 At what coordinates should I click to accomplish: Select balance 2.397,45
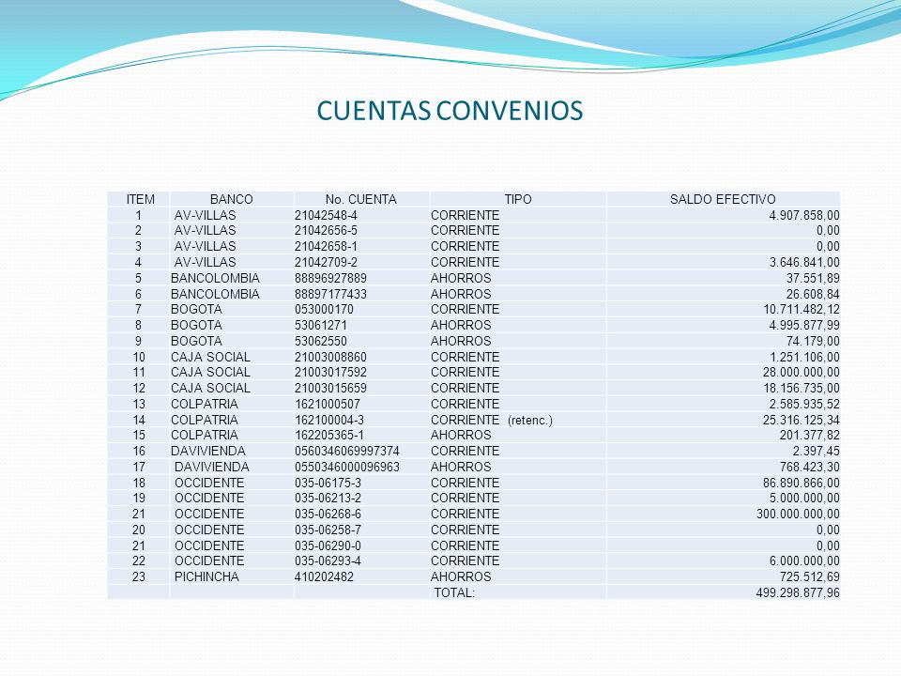(x=816, y=452)
